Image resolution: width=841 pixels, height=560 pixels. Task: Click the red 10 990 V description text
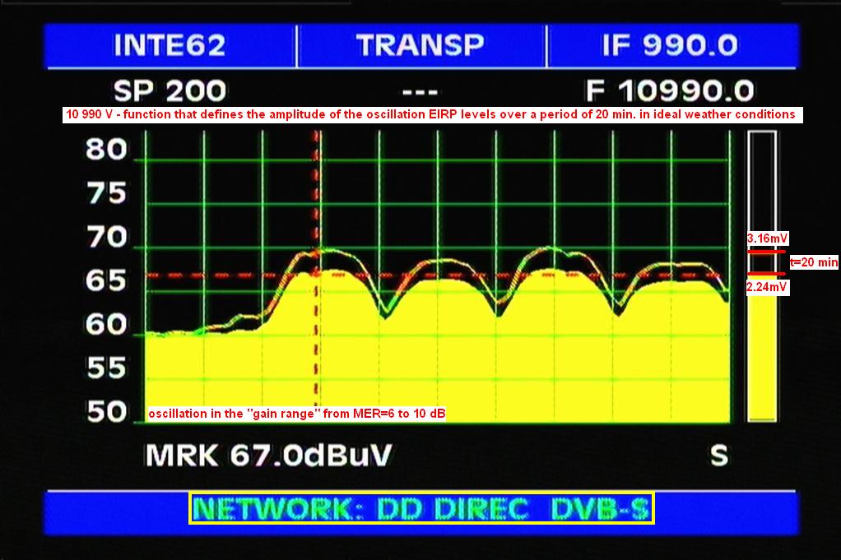(431, 115)
